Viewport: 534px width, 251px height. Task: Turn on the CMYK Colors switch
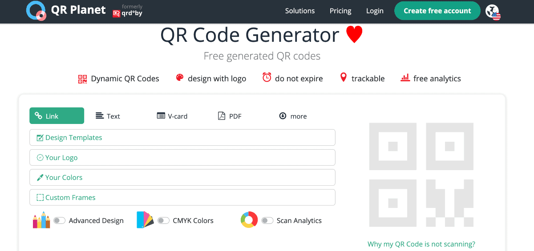click(163, 221)
